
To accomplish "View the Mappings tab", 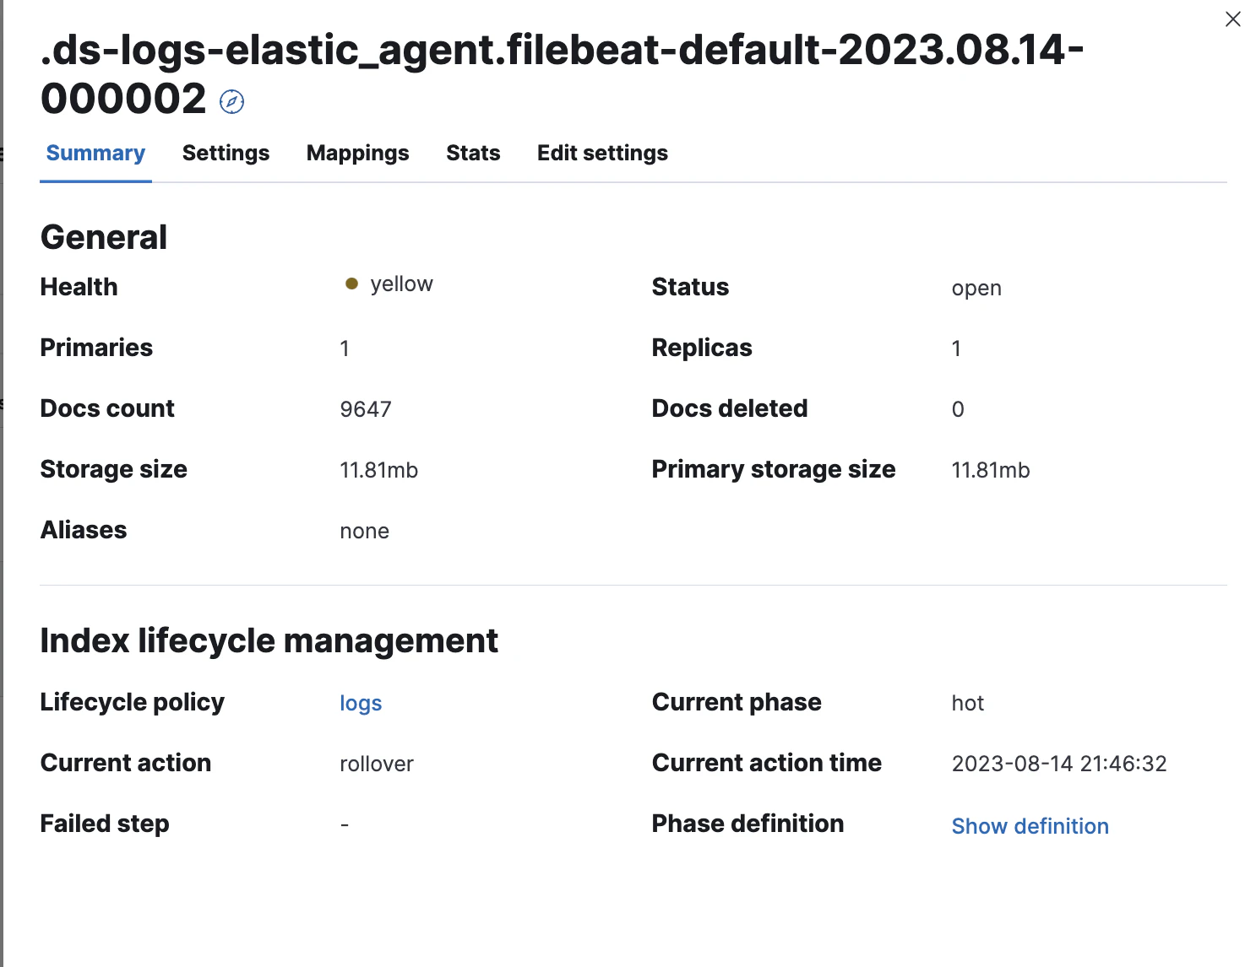I will click(357, 154).
